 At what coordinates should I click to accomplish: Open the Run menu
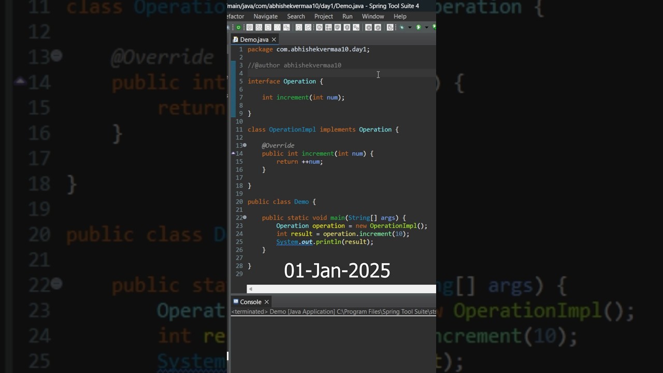point(348,17)
